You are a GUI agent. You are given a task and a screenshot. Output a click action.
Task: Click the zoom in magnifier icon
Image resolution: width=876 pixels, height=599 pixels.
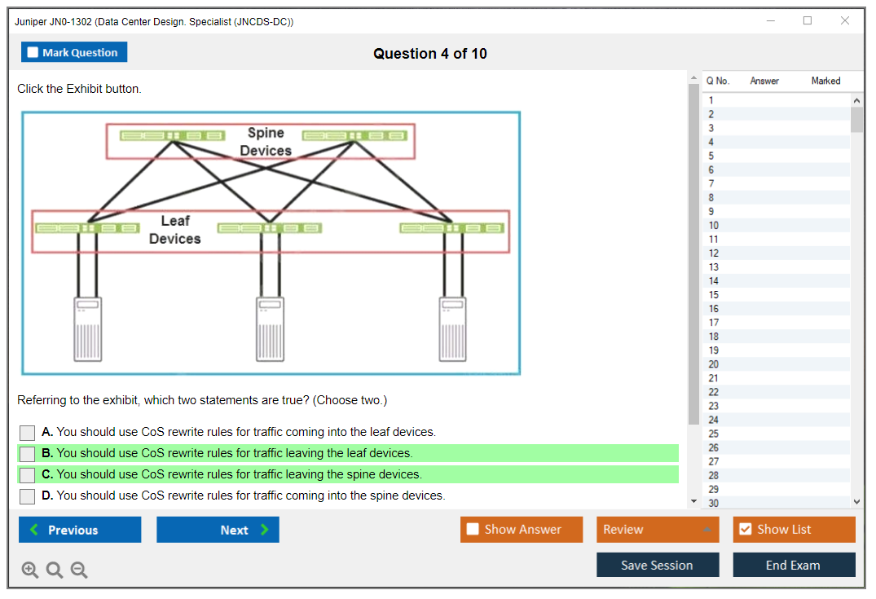[x=30, y=570]
